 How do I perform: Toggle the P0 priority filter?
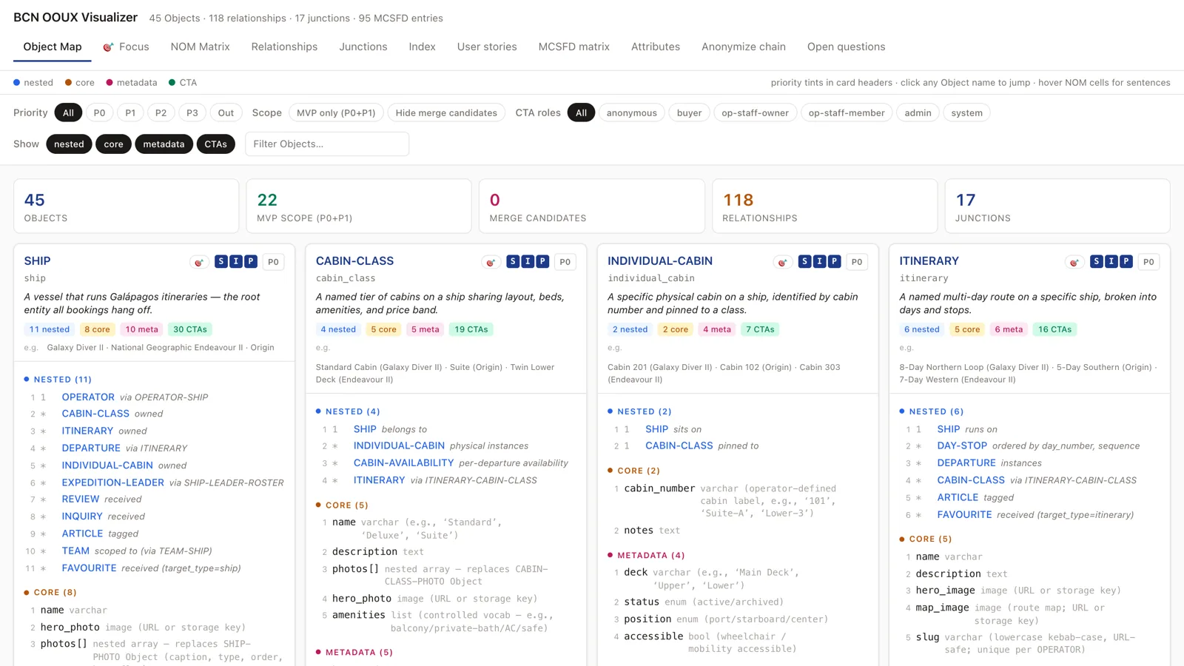[x=99, y=113]
